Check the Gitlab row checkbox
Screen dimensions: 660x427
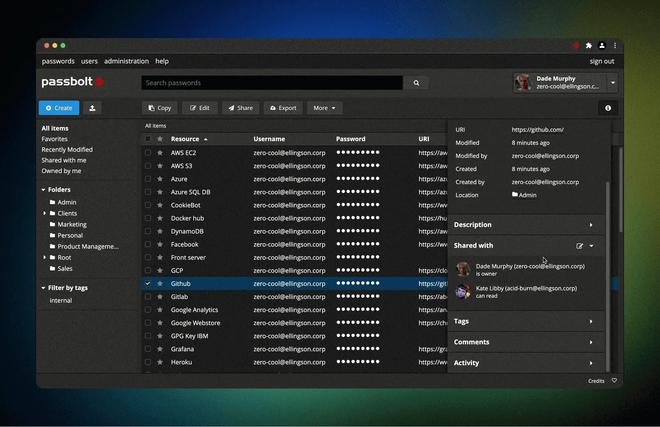148,297
